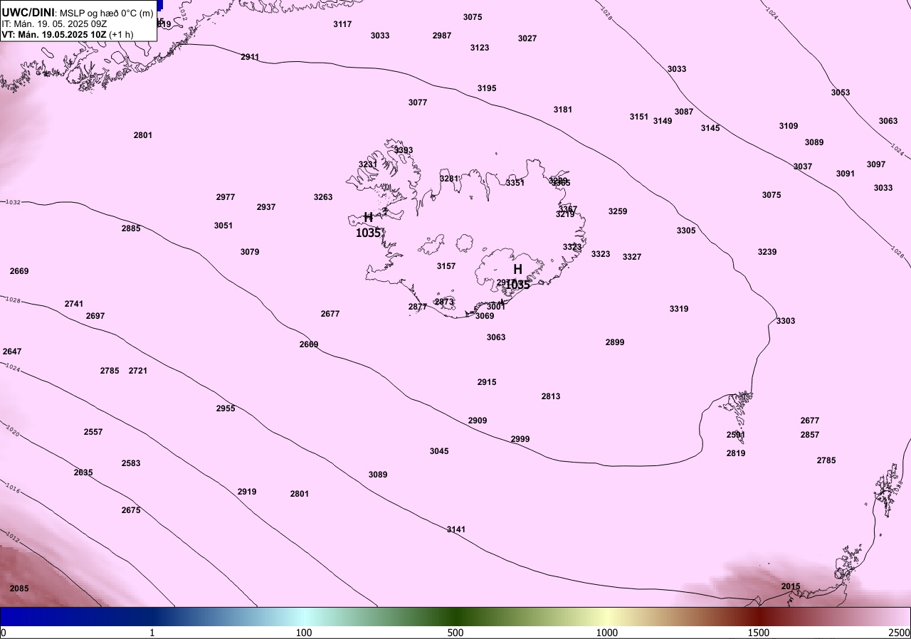Screen dimensions: 911x639
Task: Click the 2915 height value
Action: pyautogui.click(x=487, y=382)
